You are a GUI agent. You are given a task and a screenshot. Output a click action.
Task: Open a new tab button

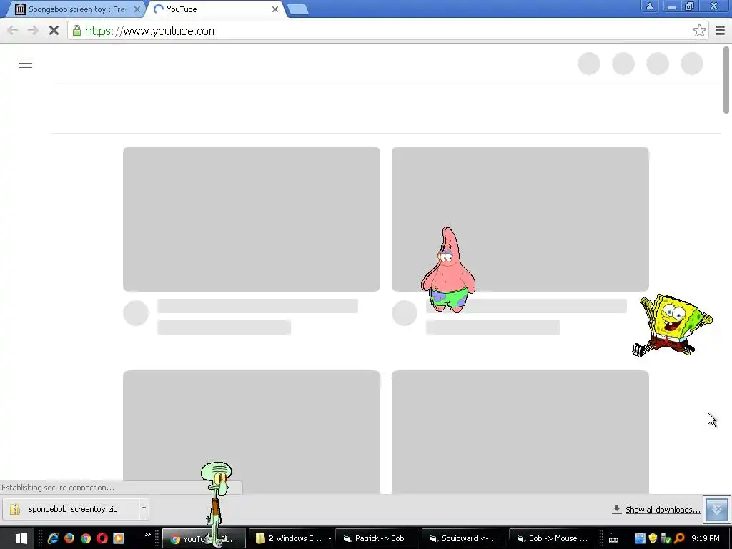click(x=297, y=9)
